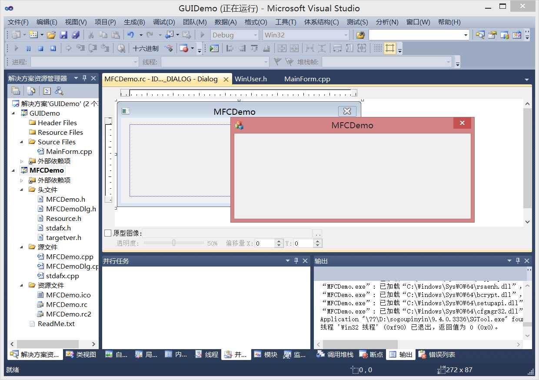Screen dimensions: 539x380
Task: Click the Hexadecimal (十六进制) display button
Action: (x=146, y=49)
